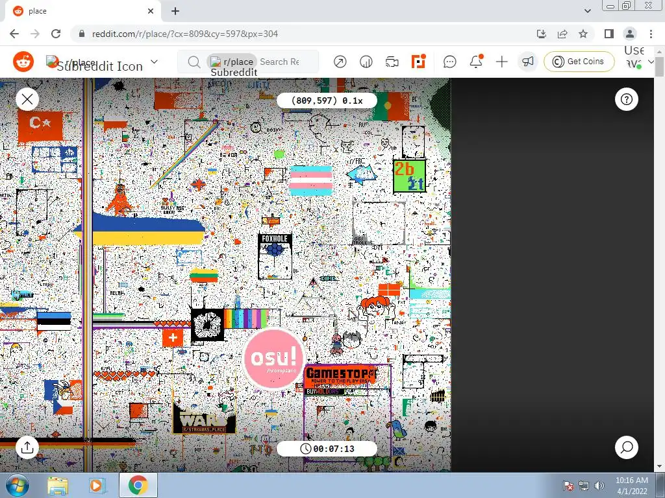Open the notifications bell icon
Viewport: 665px width, 498px height.
[476, 62]
